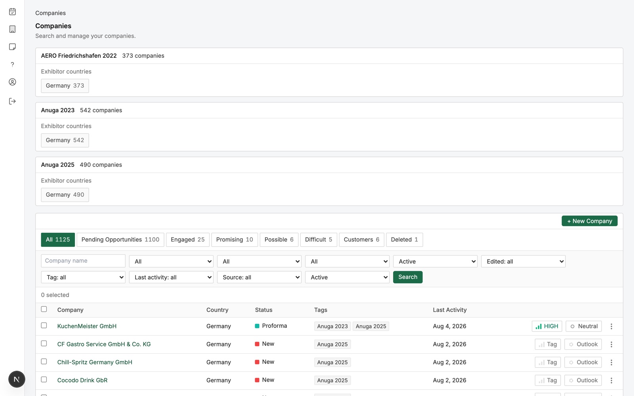Open the companies building icon in sidebar

pyautogui.click(x=12, y=29)
